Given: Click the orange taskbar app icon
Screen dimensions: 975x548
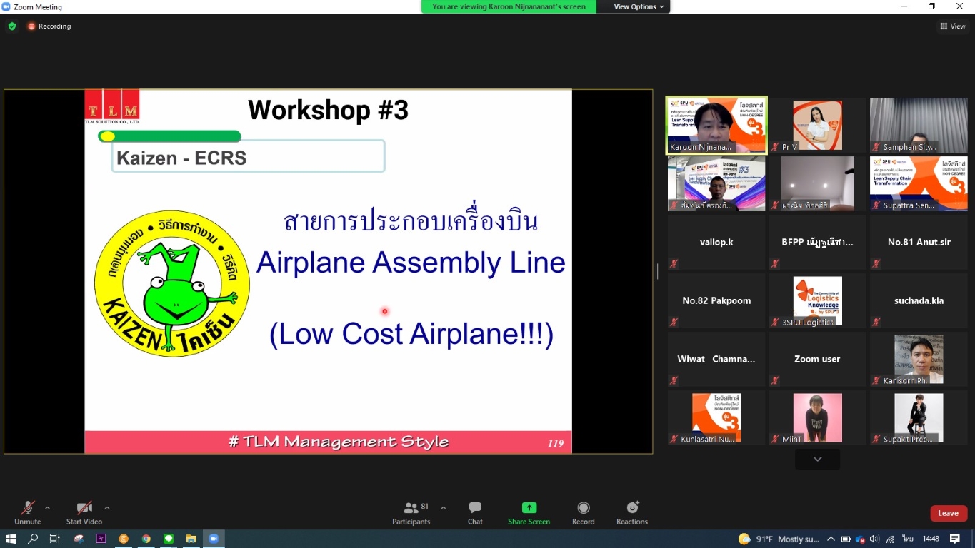Looking at the screenshot, I should click(x=124, y=539).
